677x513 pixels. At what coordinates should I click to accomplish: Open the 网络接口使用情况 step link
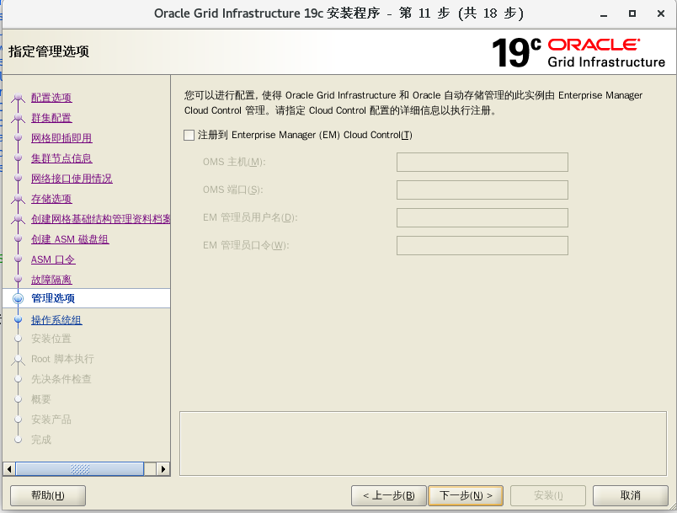point(72,179)
